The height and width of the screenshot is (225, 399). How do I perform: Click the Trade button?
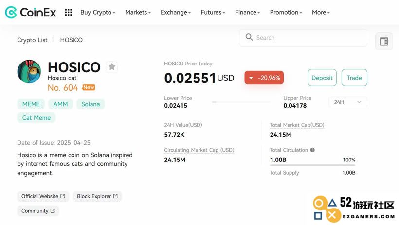coord(354,78)
